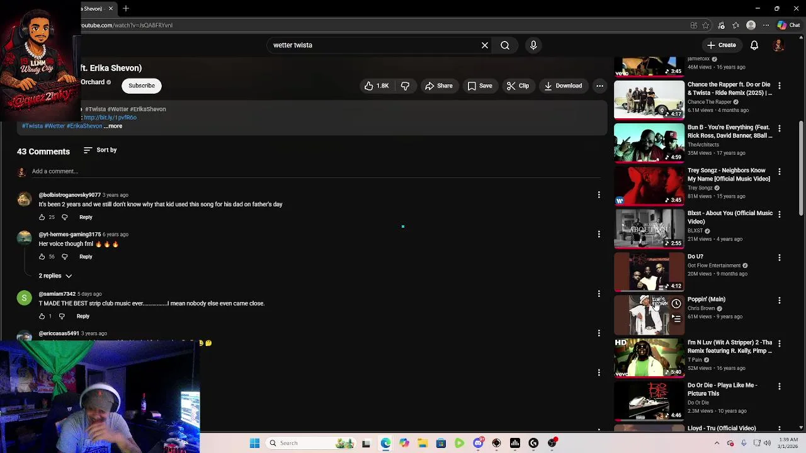This screenshot has height=453, width=806.
Task: Subscribe to the channel
Action: click(142, 86)
